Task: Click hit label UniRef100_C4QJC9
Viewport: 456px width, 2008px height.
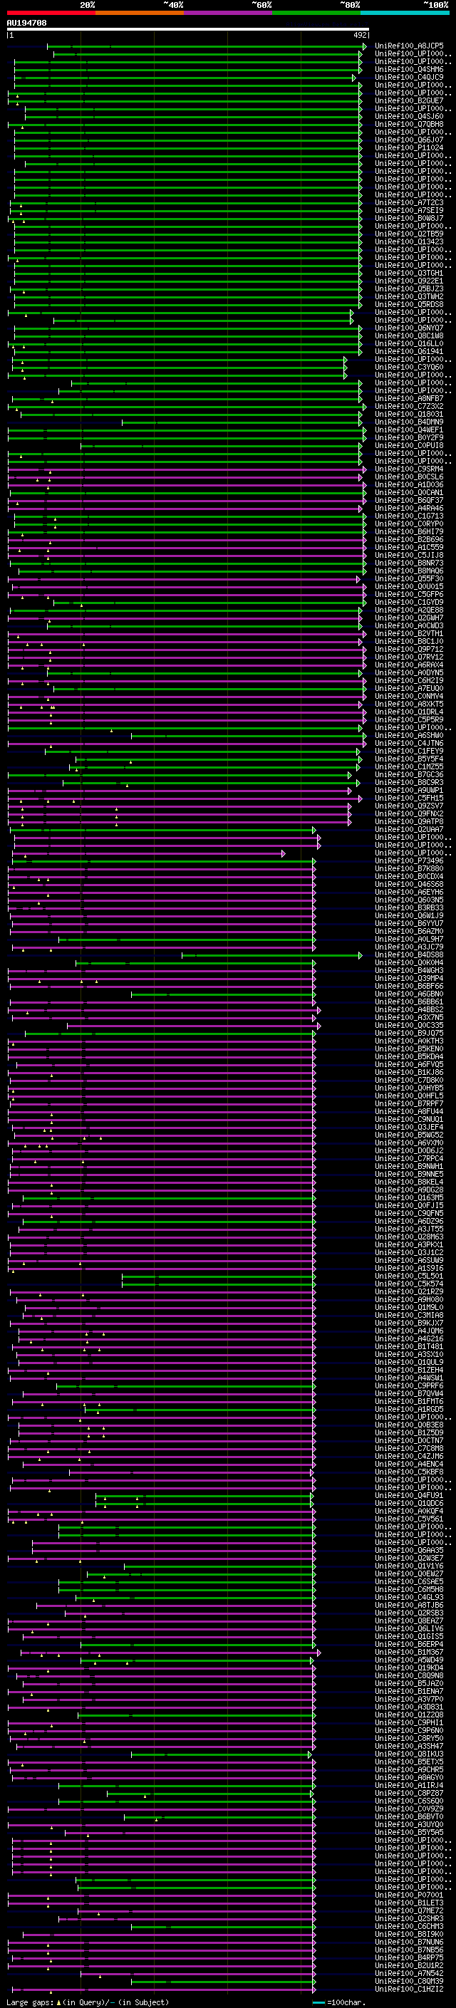Action: point(409,77)
